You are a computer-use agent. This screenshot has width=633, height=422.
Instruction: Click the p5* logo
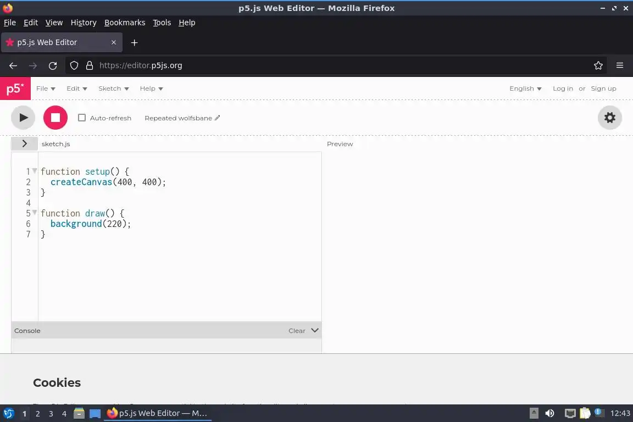pos(15,88)
